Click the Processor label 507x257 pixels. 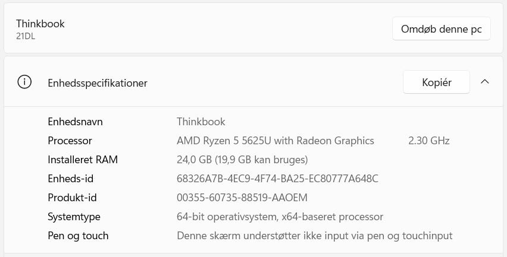pos(70,141)
